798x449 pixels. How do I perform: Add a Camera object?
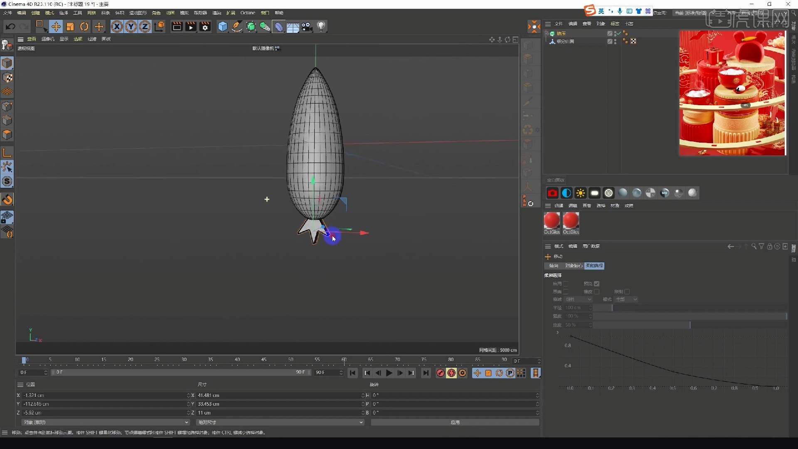(x=307, y=27)
